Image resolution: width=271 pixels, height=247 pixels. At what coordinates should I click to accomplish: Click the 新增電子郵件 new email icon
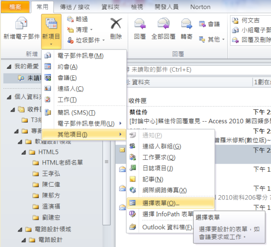pos(21,23)
